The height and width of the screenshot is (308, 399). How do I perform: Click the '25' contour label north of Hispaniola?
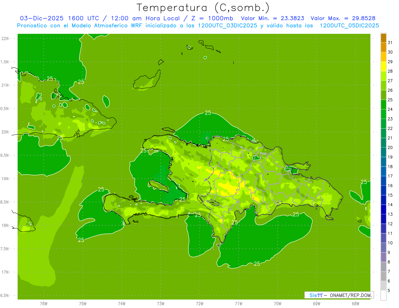point(208,113)
